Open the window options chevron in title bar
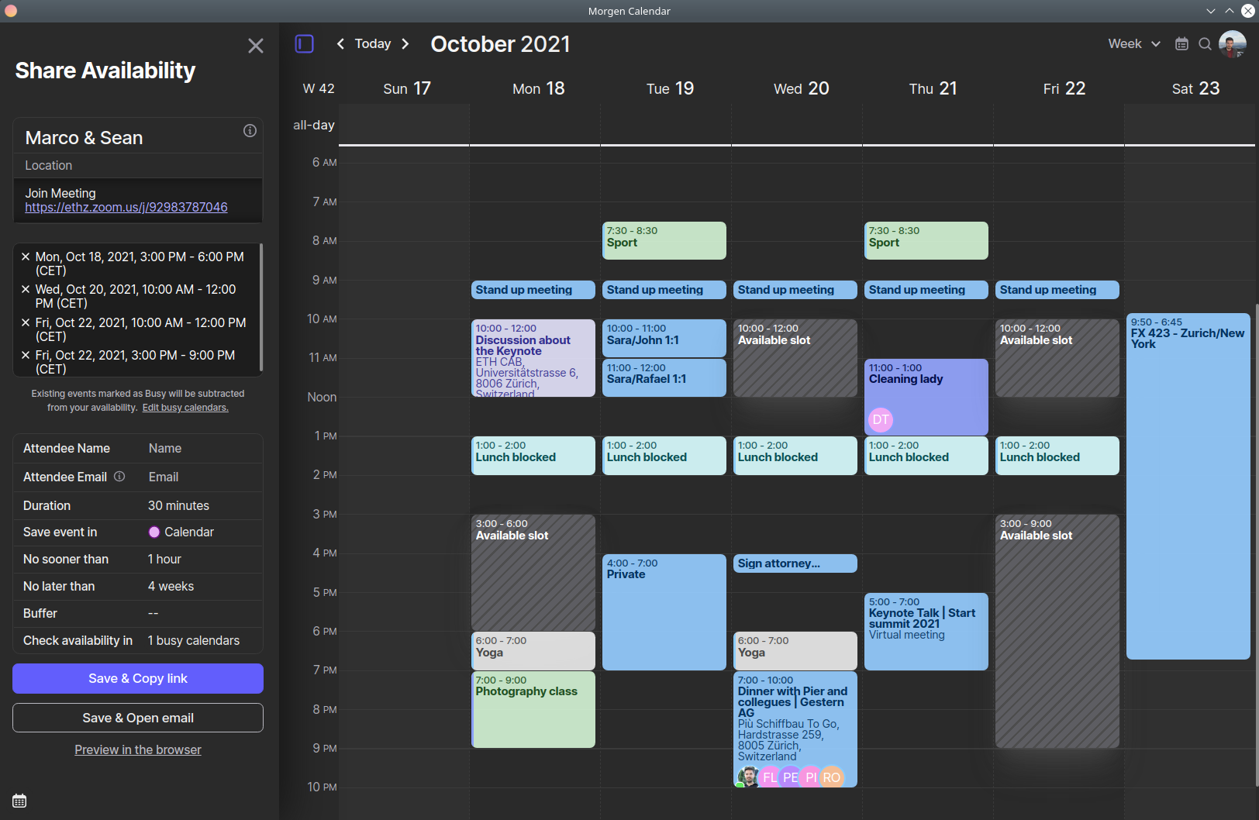 tap(1209, 11)
